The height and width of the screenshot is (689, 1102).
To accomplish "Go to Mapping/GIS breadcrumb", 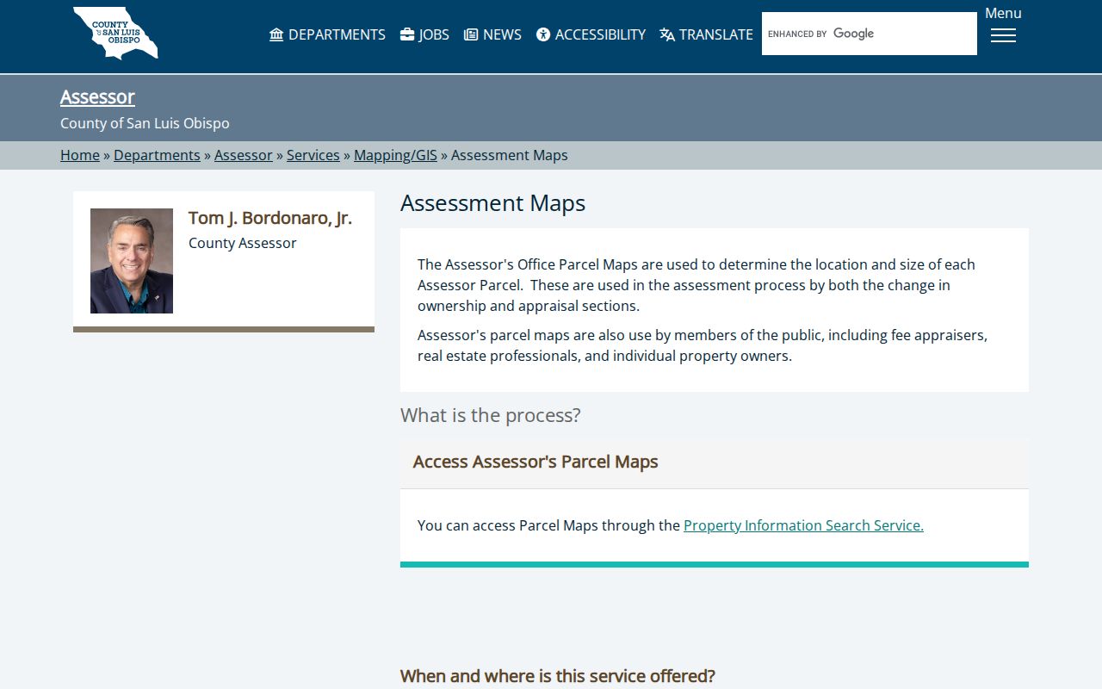I will [395, 155].
